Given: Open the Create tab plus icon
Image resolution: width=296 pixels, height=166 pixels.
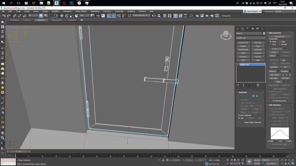Looking at the screenshot, I should [238, 29].
